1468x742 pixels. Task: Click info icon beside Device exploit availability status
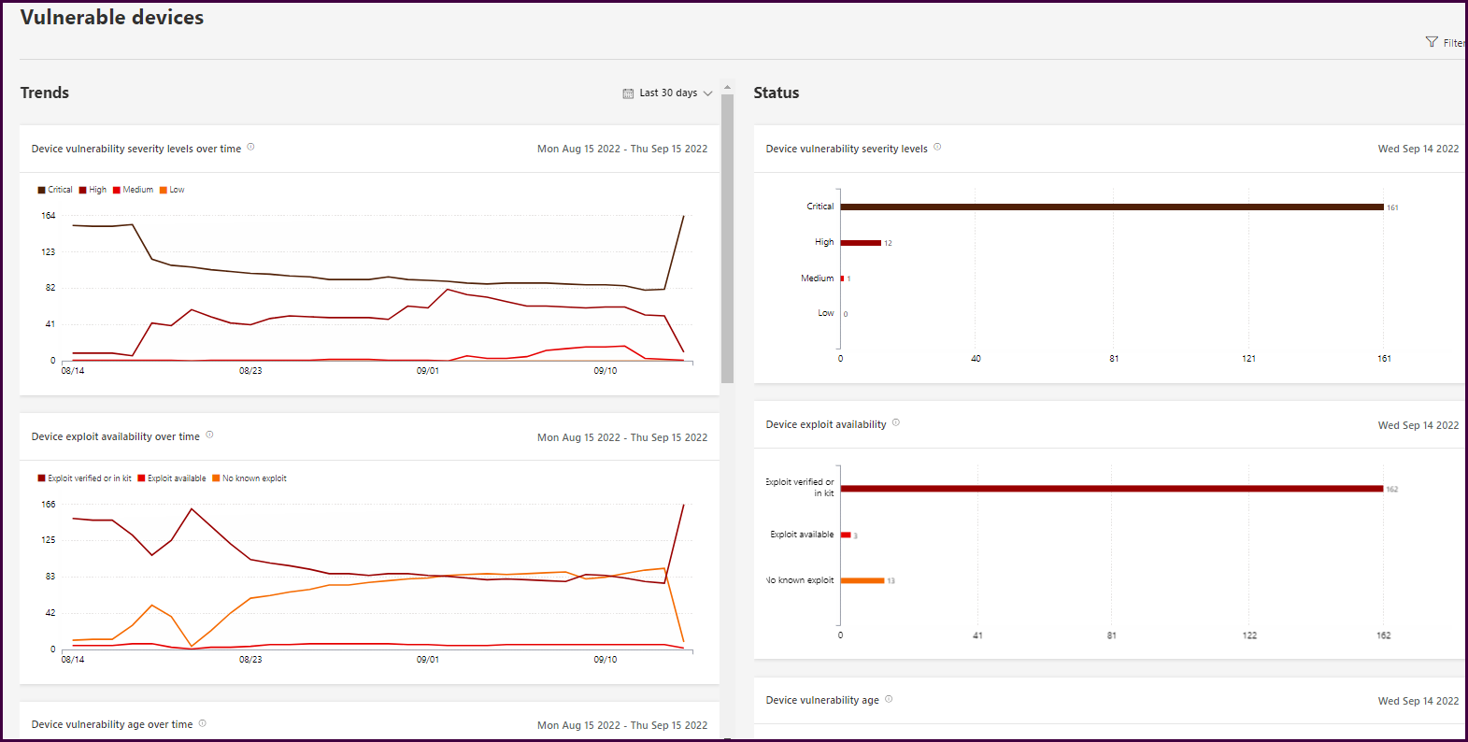pos(895,422)
